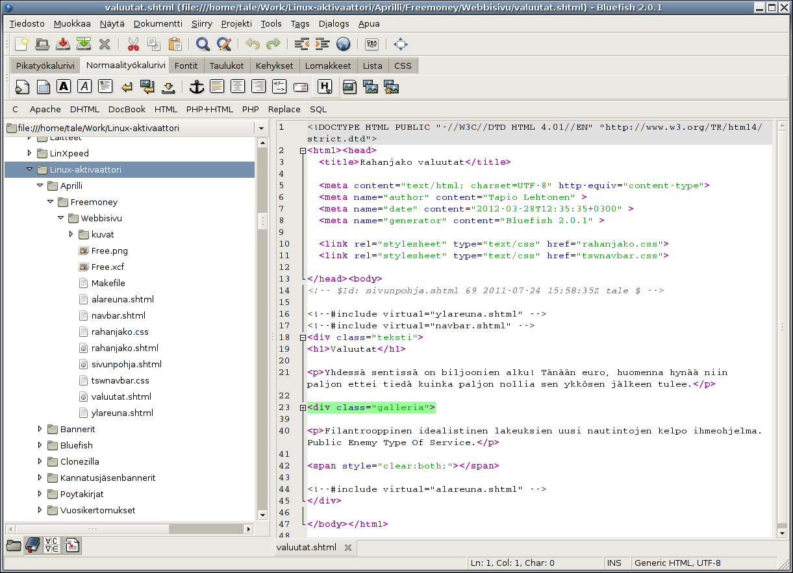Preview in browser with the globe icon
The width and height of the screenshot is (793, 573).
point(343,44)
